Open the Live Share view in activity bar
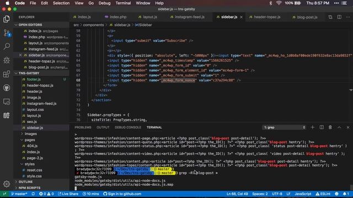Screen dimensions: 353x198 pos(7,116)
